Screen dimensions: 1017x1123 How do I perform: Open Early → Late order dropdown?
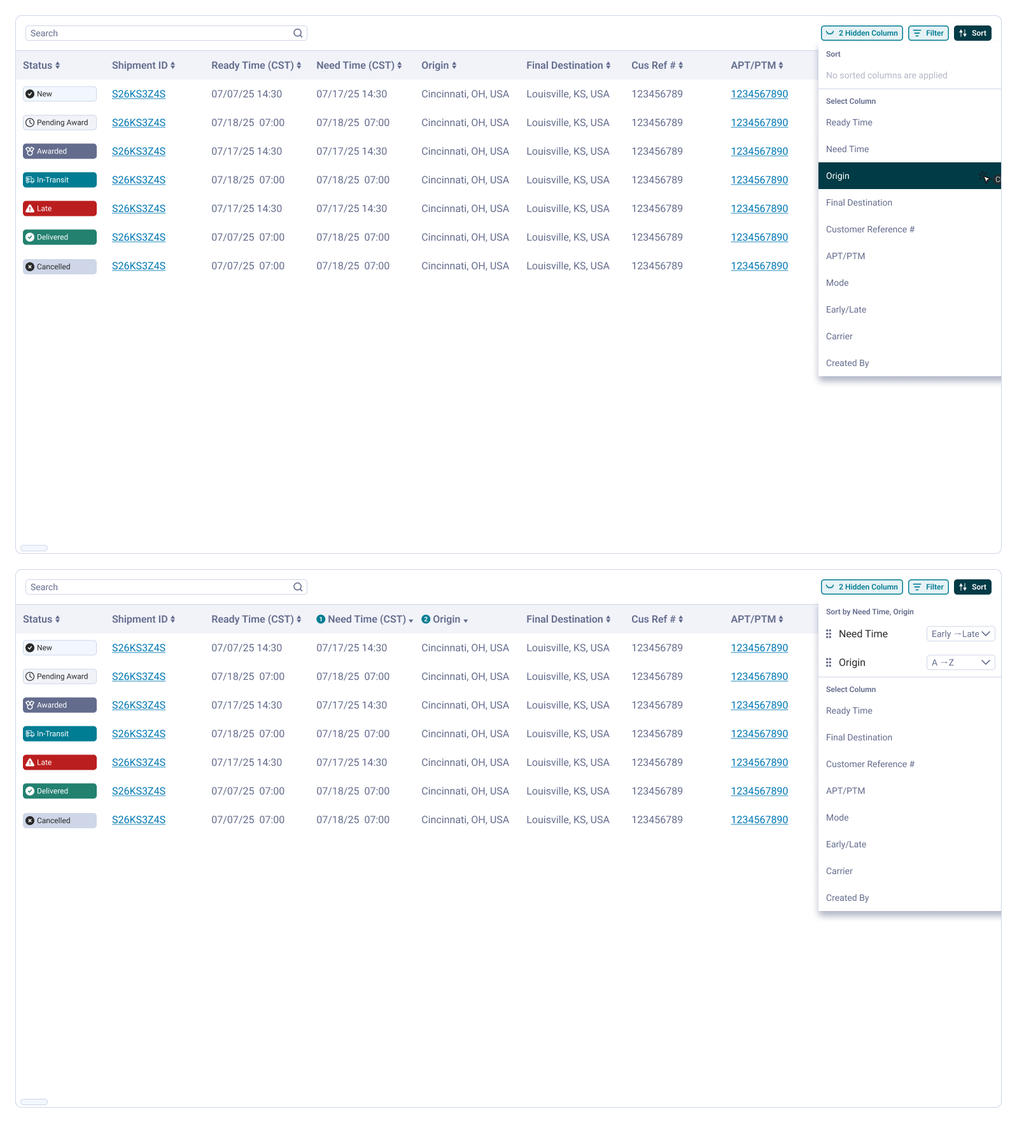tap(960, 634)
